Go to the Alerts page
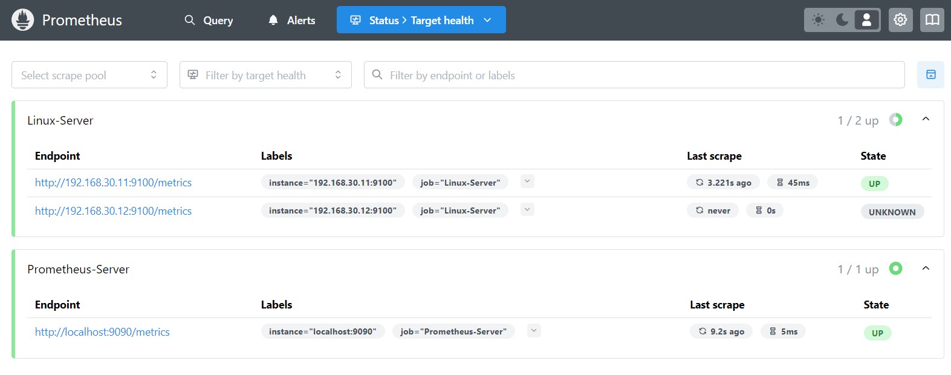This screenshot has width=951, height=375. [x=291, y=20]
